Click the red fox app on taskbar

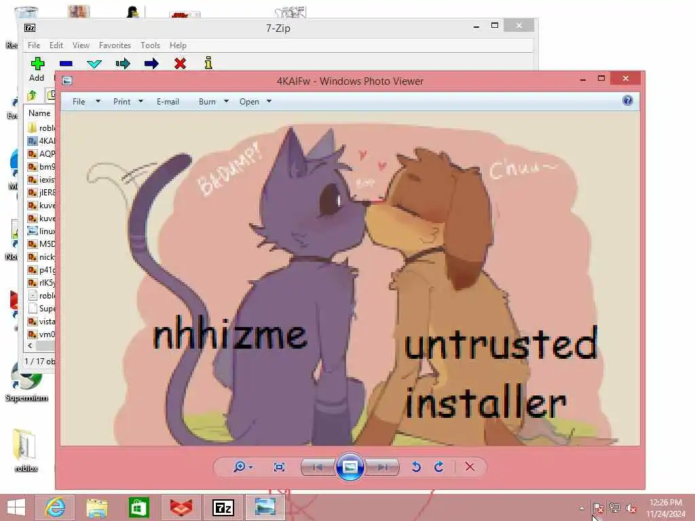click(181, 507)
